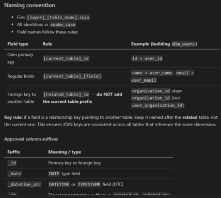Click the bold 'Key rule:' label
221x198 pixels.
click(13, 117)
